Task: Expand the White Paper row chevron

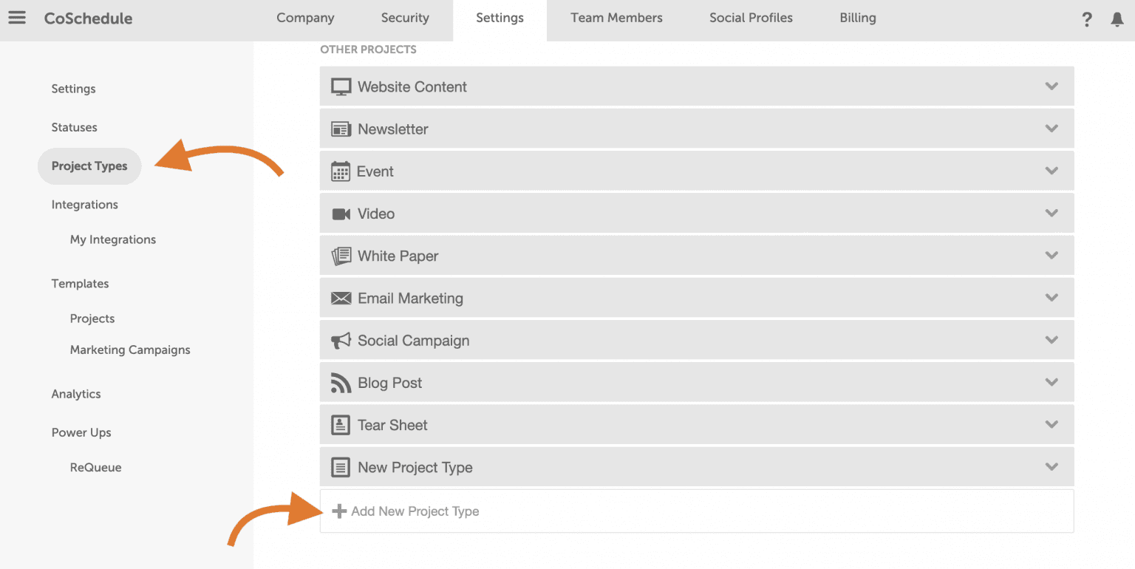Action: pos(1052,256)
